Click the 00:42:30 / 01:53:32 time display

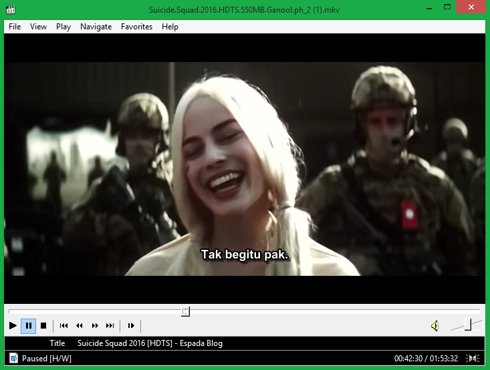click(426, 359)
